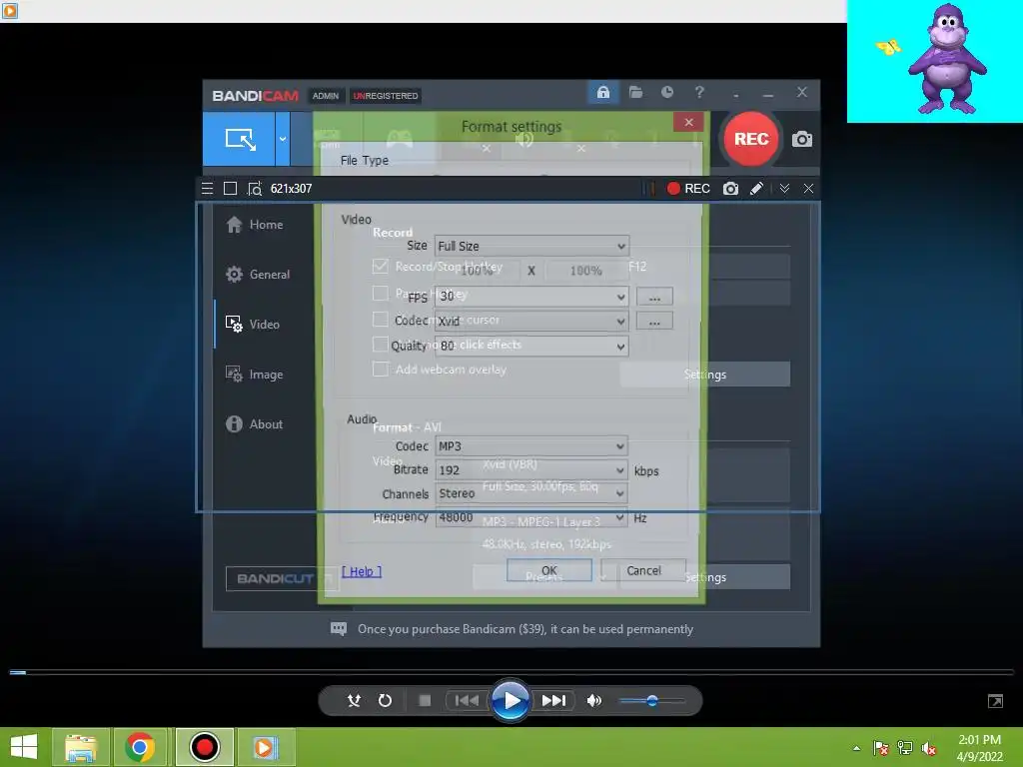Viewport: 1023px width, 767px height.
Task: Enable Add webcam overlay checkbox
Action: 381,369
